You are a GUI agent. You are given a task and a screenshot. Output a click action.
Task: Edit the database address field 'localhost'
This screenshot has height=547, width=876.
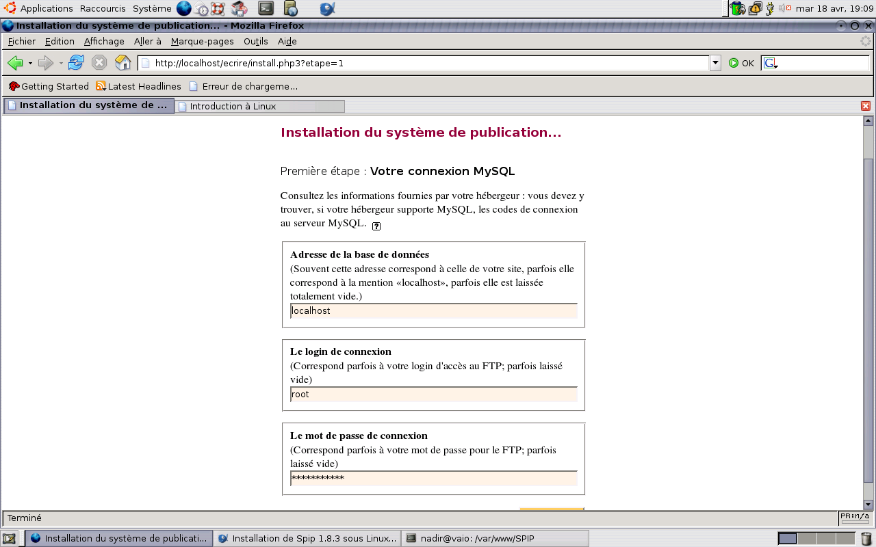pyautogui.click(x=434, y=310)
